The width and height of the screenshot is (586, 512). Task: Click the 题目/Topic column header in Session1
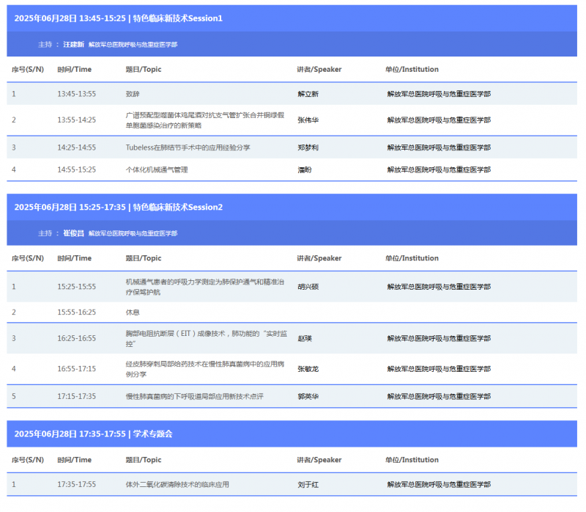pyautogui.click(x=144, y=69)
